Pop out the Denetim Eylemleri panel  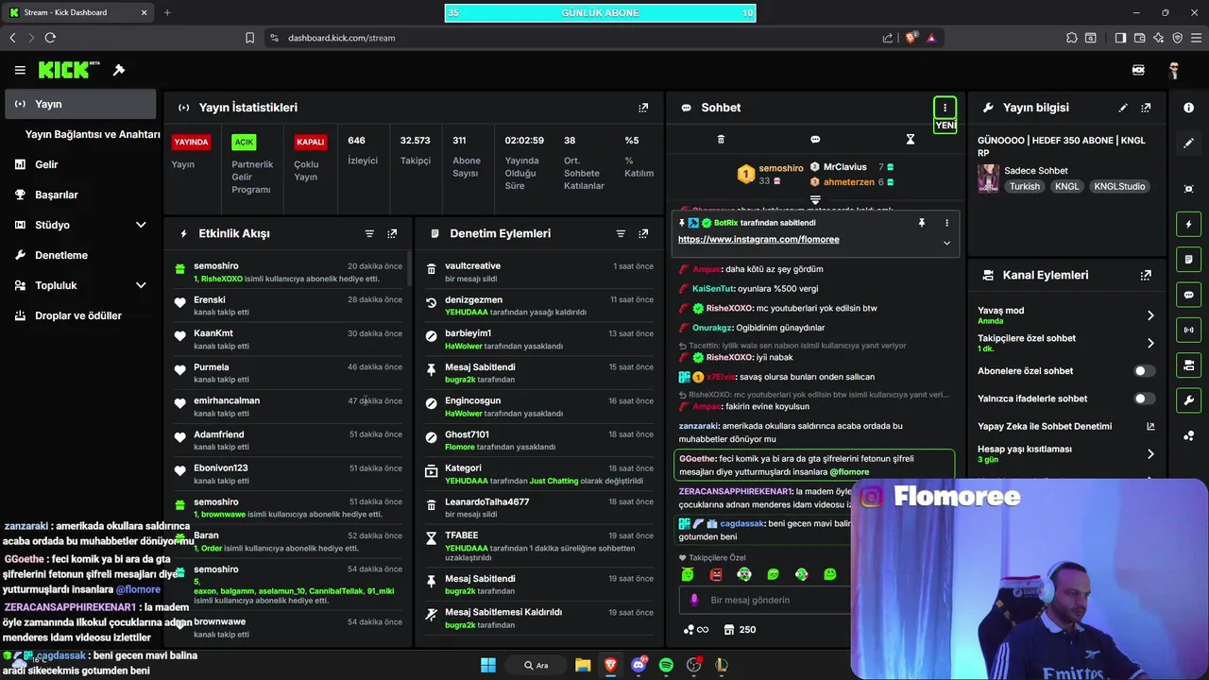(x=643, y=233)
